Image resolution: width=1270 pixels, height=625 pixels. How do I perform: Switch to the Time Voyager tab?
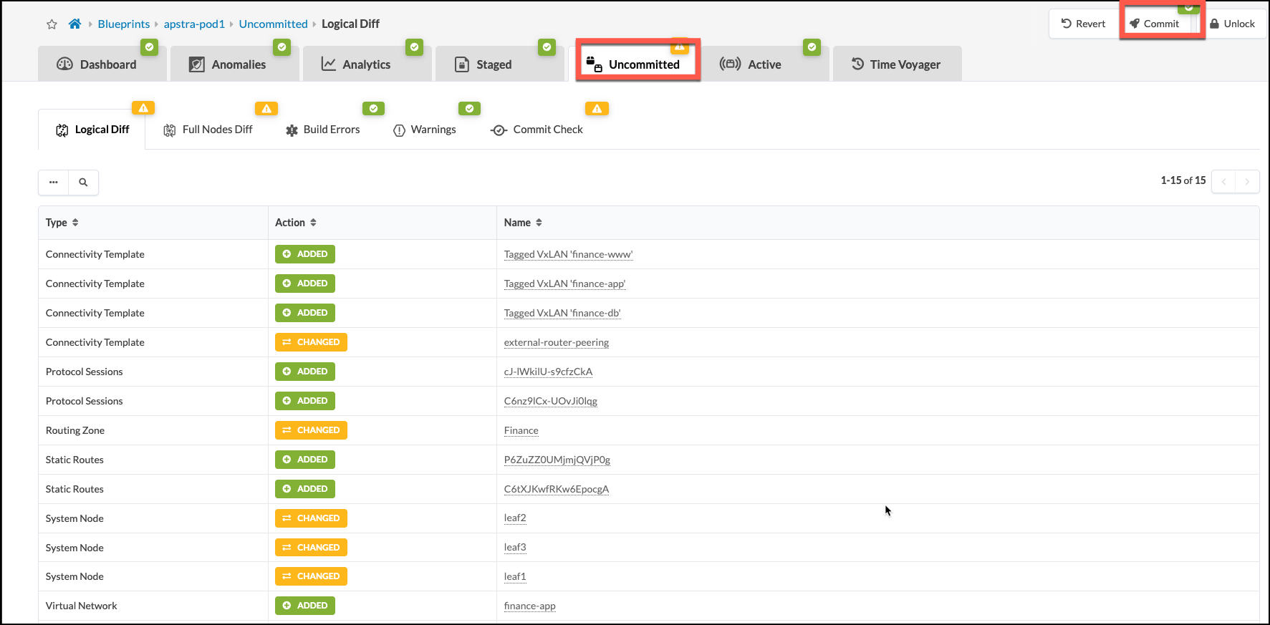tap(896, 64)
